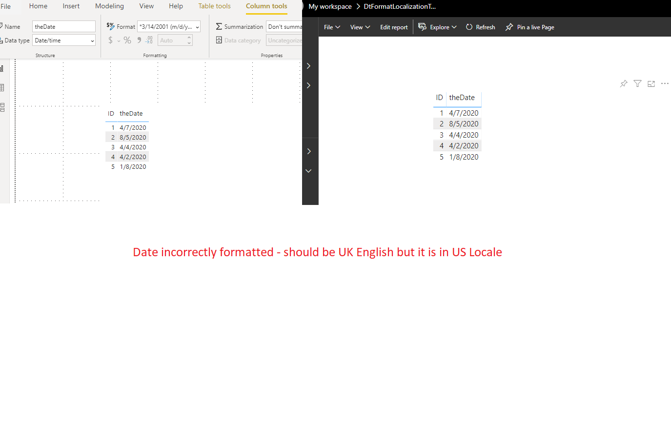This screenshot has height=427, width=671.
Task: Click DtFormatLocalizationT... report breadcrumb
Action: coord(400,6)
